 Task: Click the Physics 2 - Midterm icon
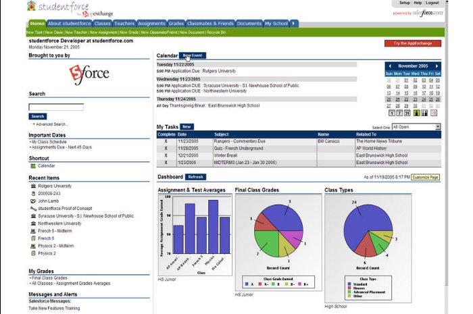click(x=33, y=246)
